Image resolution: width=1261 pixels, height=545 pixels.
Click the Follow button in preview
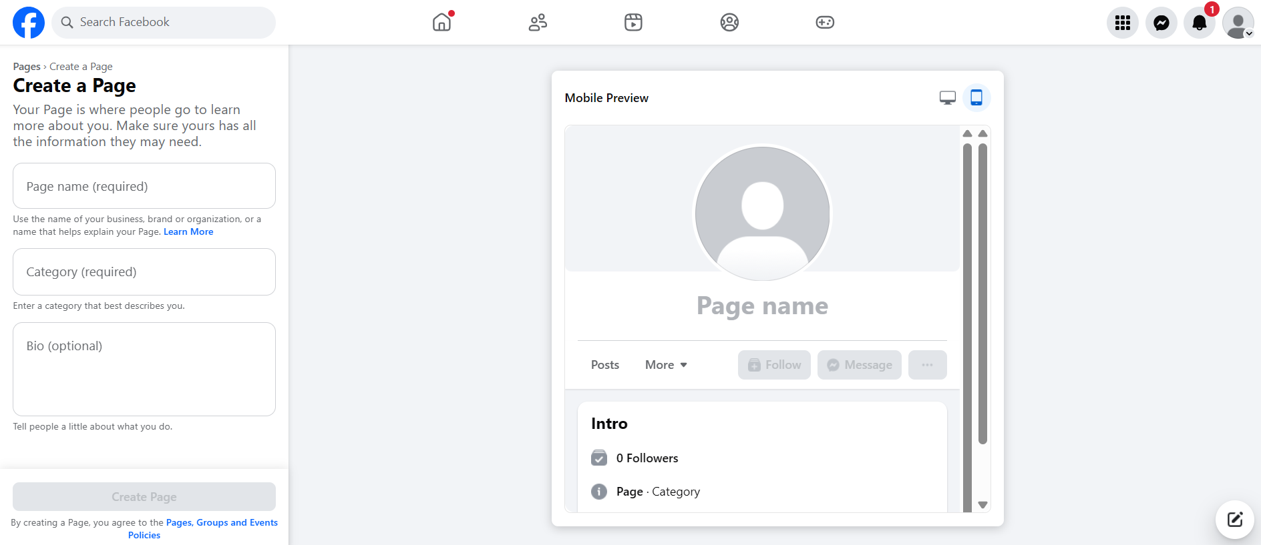coord(774,365)
